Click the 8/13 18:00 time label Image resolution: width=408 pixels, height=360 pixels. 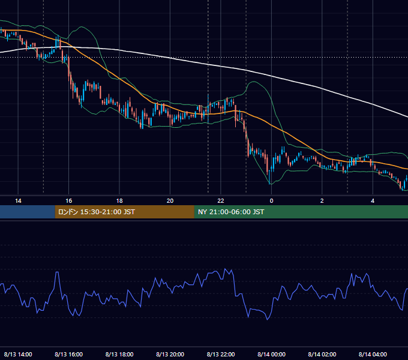point(119,354)
